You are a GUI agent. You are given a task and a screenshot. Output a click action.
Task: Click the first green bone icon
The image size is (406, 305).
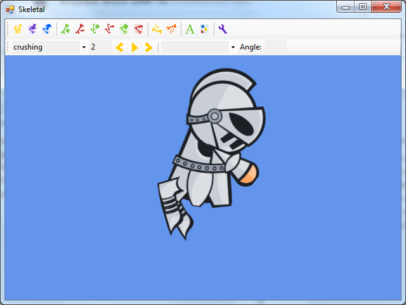65,29
